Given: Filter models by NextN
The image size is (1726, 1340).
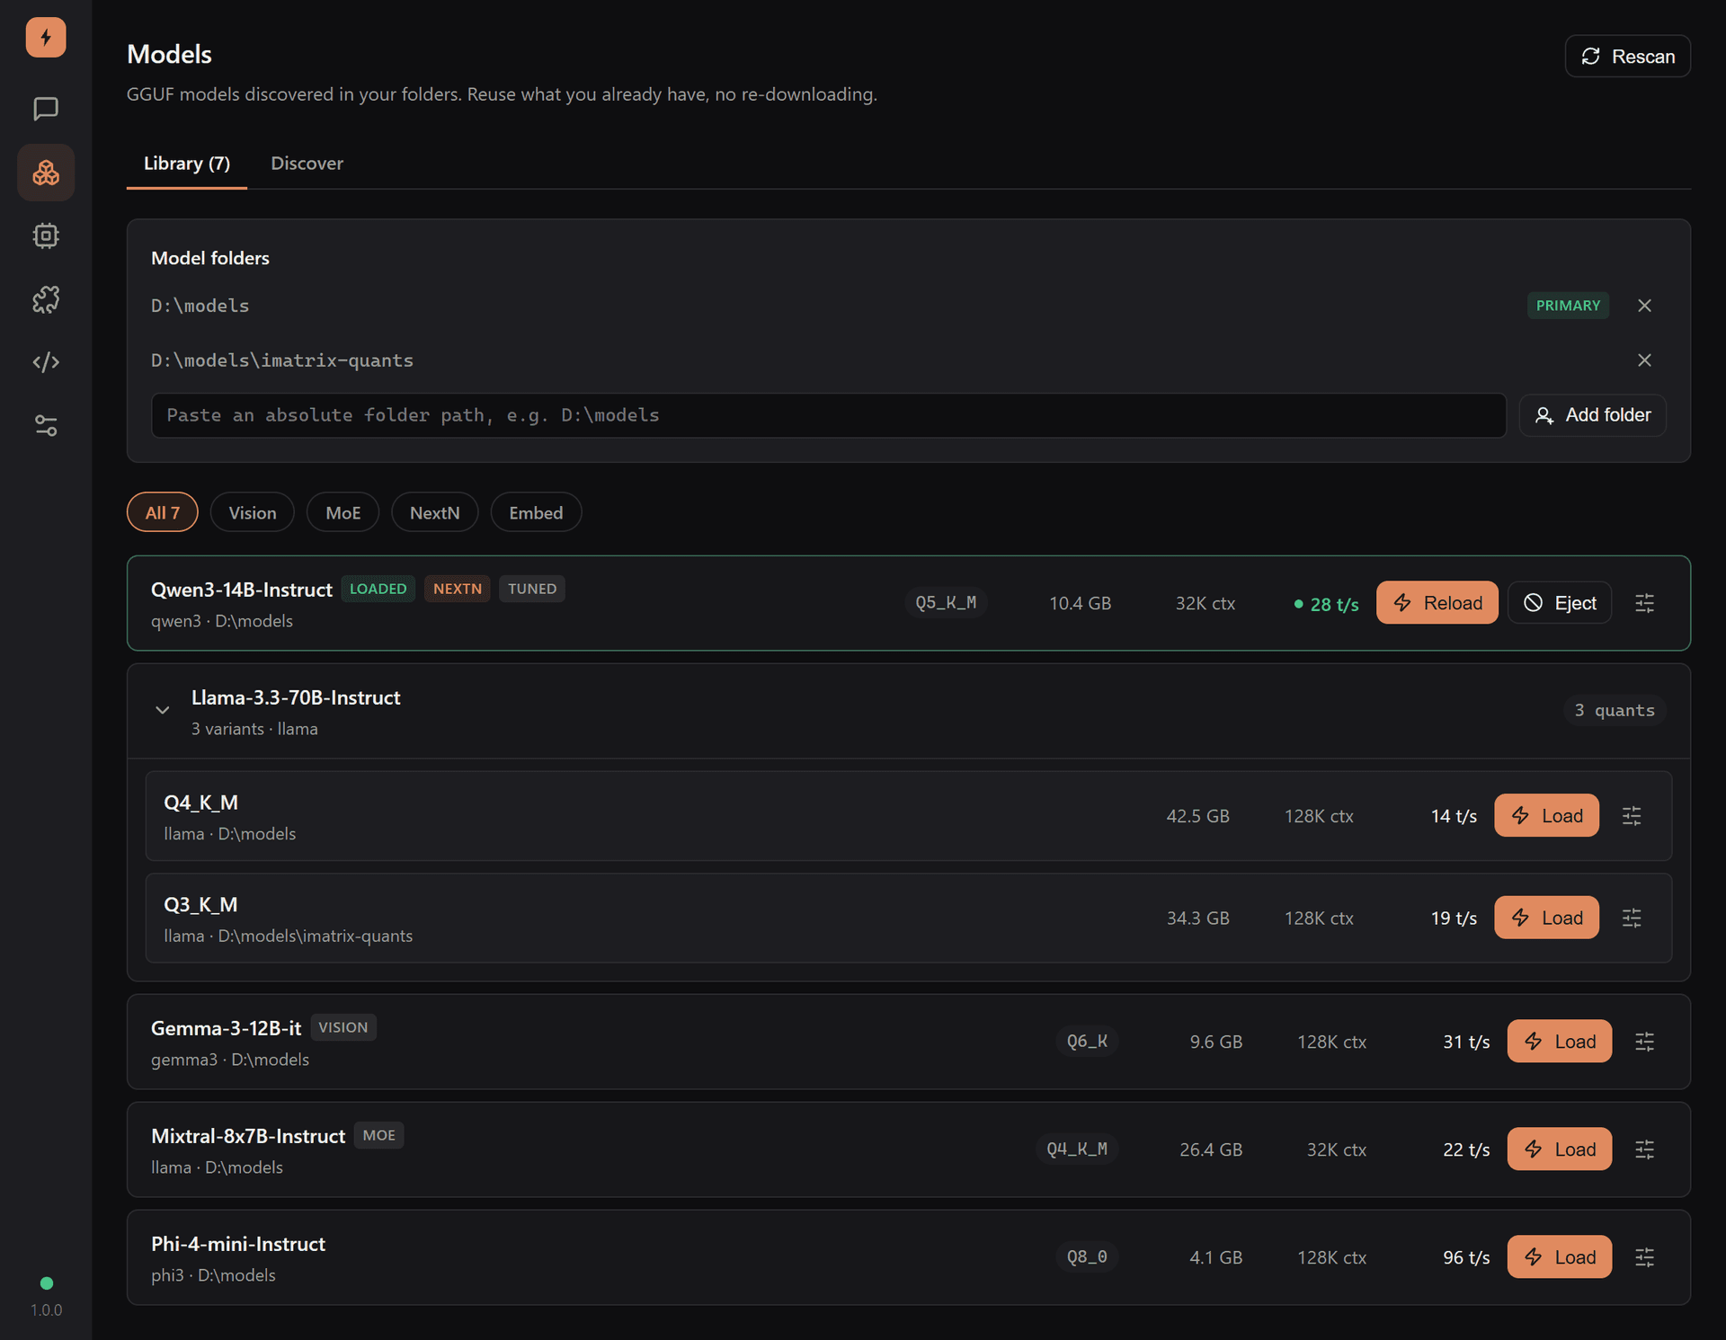Looking at the screenshot, I should pyautogui.click(x=435, y=512).
